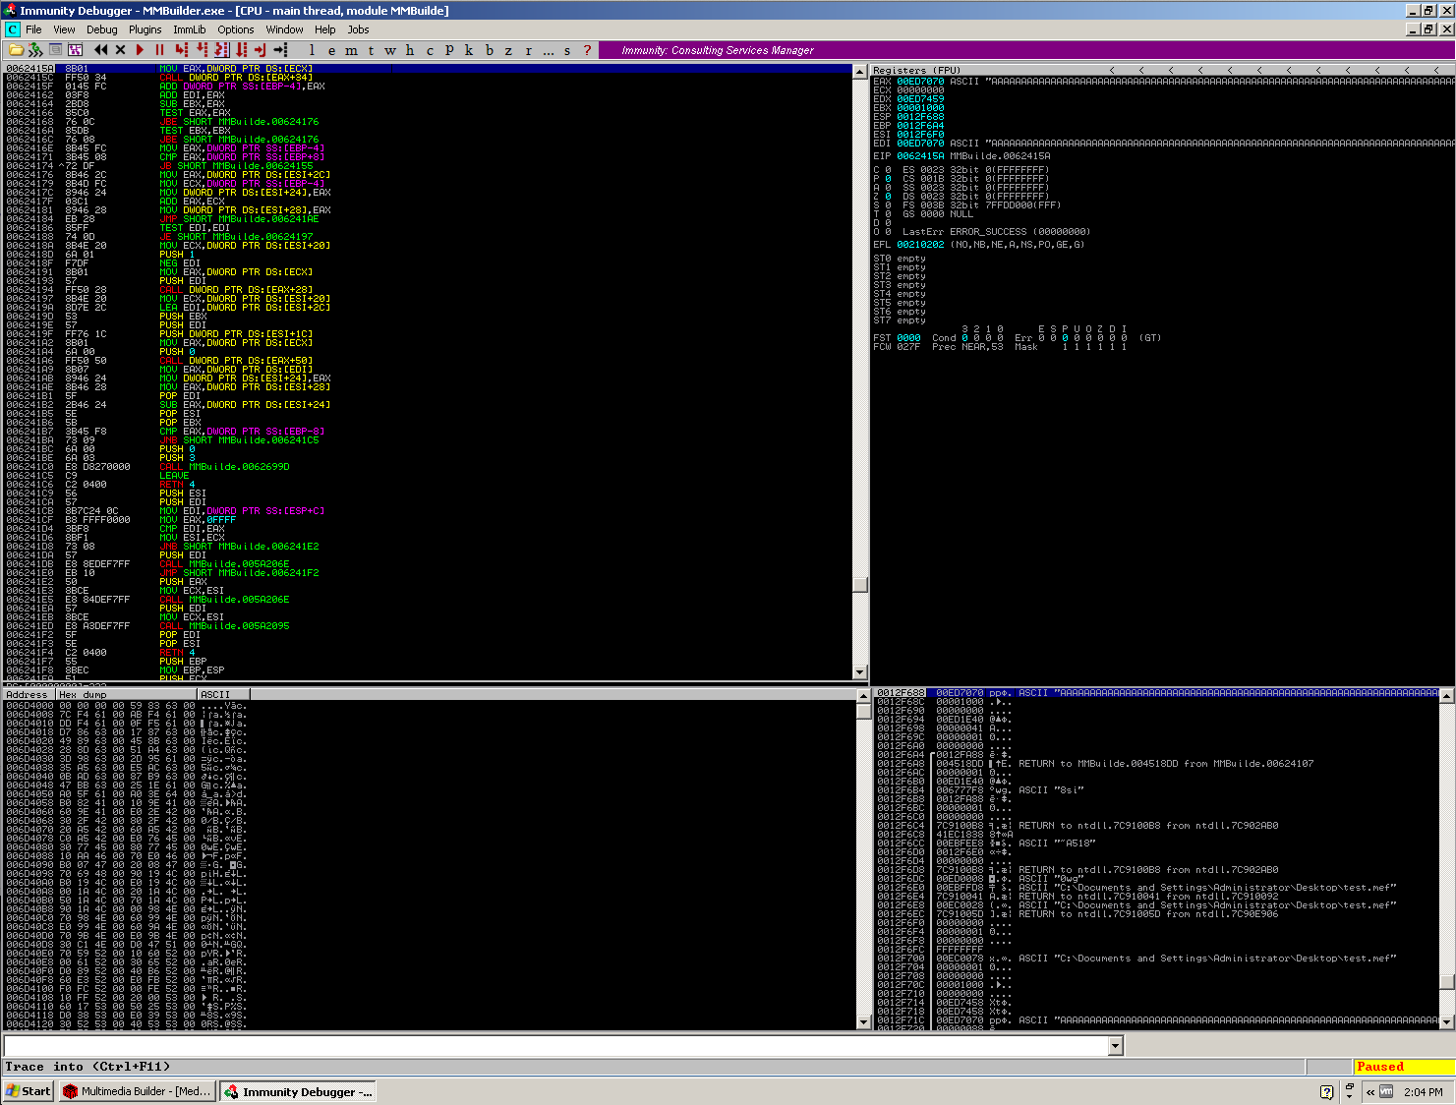Show the Log window with the 'l' button

(312, 50)
